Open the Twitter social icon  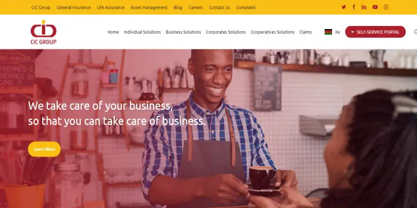(x=344, y=7)
